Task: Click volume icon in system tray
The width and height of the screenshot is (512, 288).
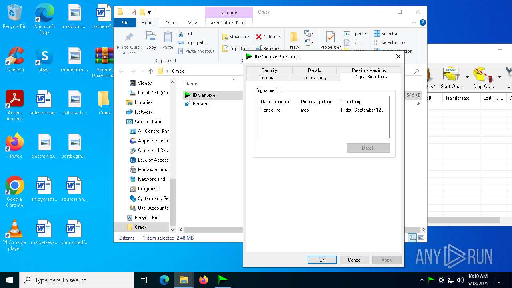Action: pyautogui.click(x=460, y=280)
